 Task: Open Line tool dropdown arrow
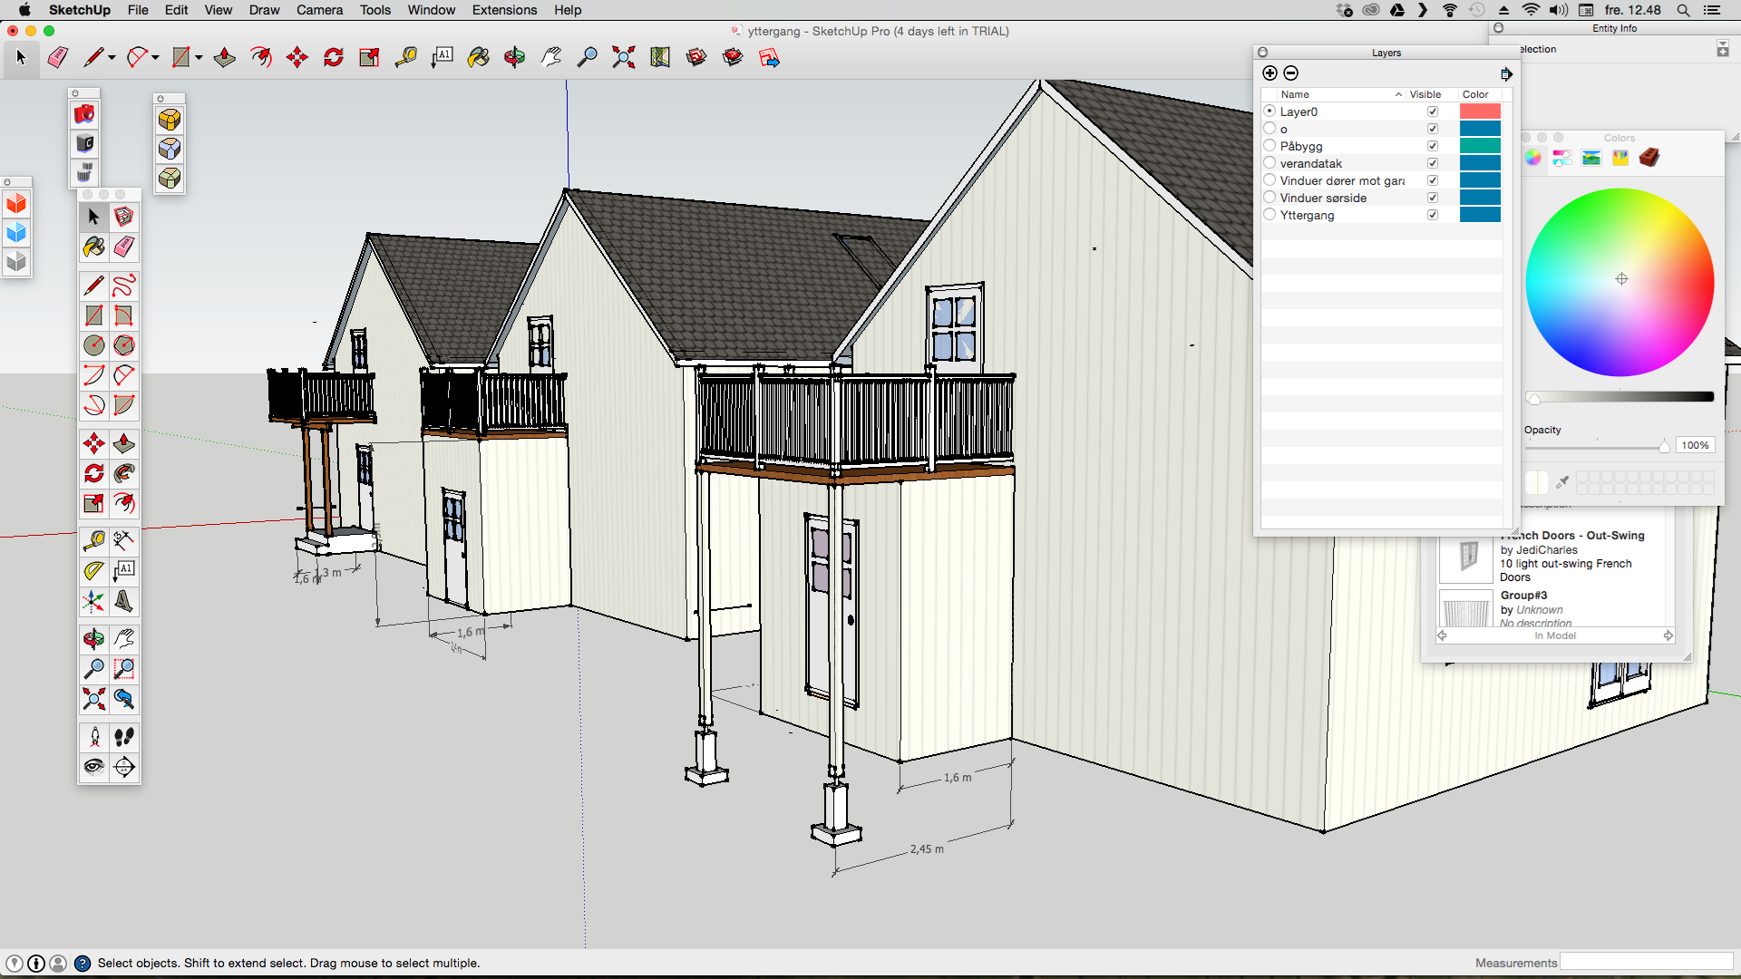click(112, 58)
